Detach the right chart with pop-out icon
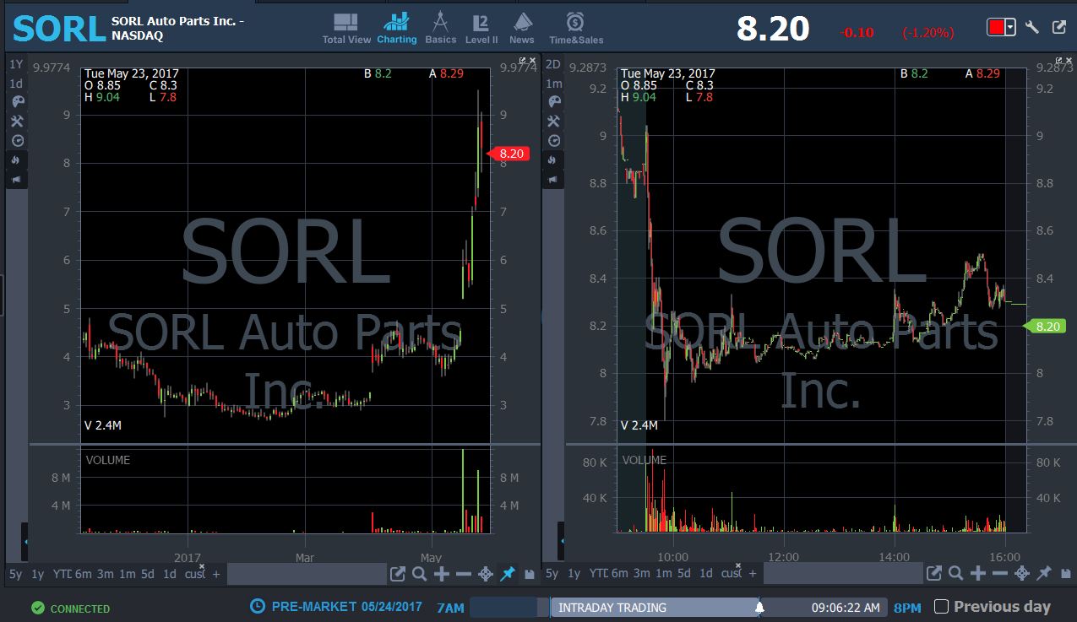Viewport: 1077px width, 622px height. (x=1060, y=61)
